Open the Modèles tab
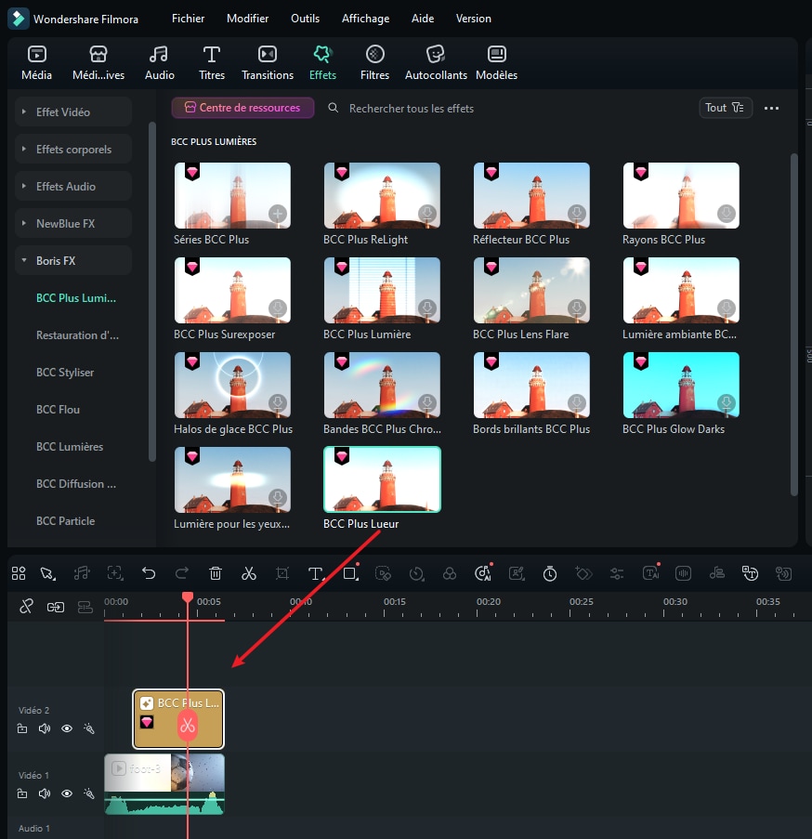Image resolution: width=812 pixels, height=839 pixels. tap(496, 63)
